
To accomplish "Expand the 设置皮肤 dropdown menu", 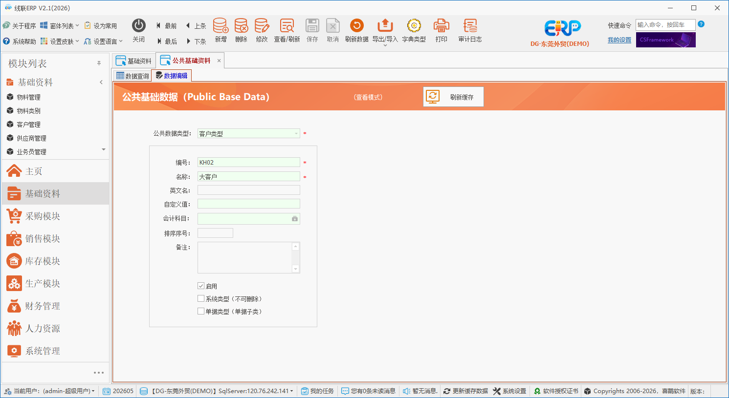I will (60, 42).
